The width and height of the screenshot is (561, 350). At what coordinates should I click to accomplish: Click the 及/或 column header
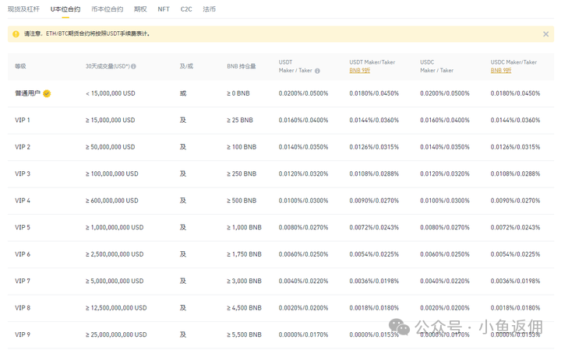click(186, 66)
